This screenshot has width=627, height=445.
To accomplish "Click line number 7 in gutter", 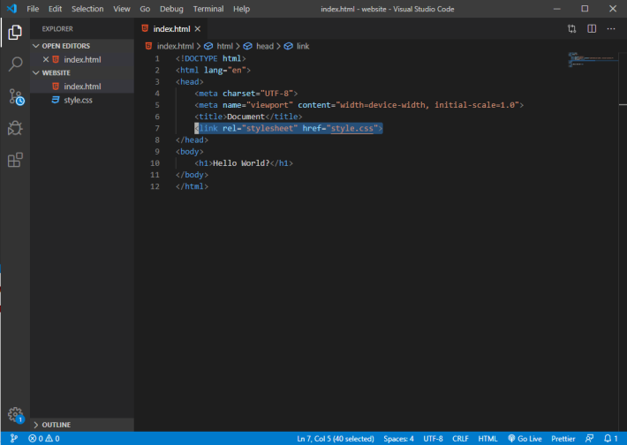I will [x=157, y=128].
